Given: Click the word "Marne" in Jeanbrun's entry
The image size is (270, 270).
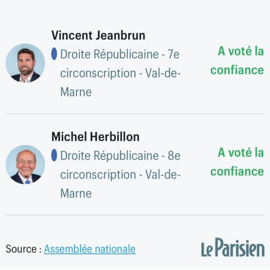Looking at the screenshot, I should (x=76, y=92).
